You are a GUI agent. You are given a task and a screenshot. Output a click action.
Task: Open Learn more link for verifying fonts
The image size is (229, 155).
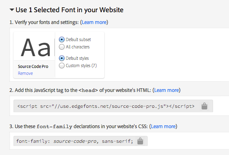[94, 22]
